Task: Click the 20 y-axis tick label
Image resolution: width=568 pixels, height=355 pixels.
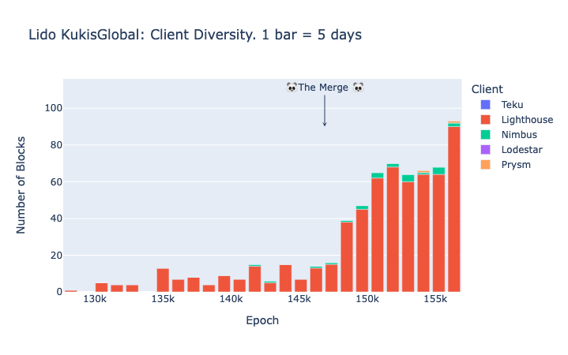Action: (x=56, y=255)
